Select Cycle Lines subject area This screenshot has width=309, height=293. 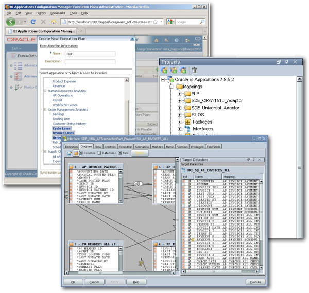pos(61,128)
